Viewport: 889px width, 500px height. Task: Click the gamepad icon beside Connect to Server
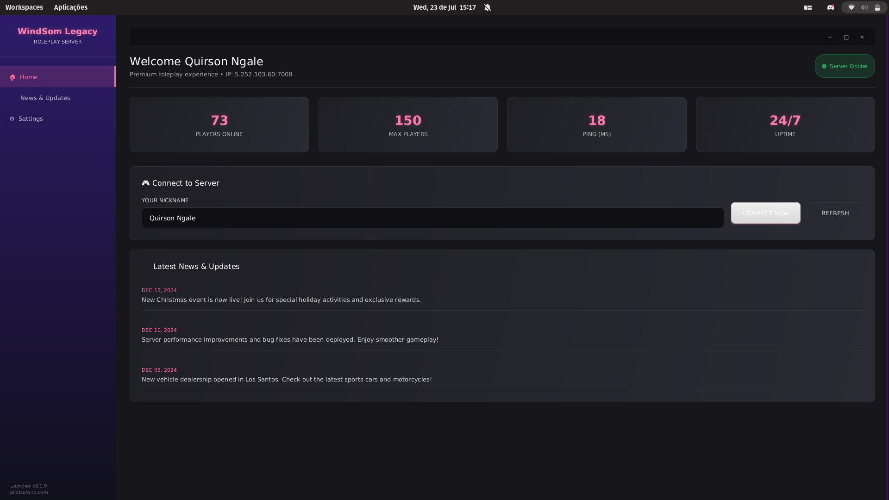(x=145, y=183)
